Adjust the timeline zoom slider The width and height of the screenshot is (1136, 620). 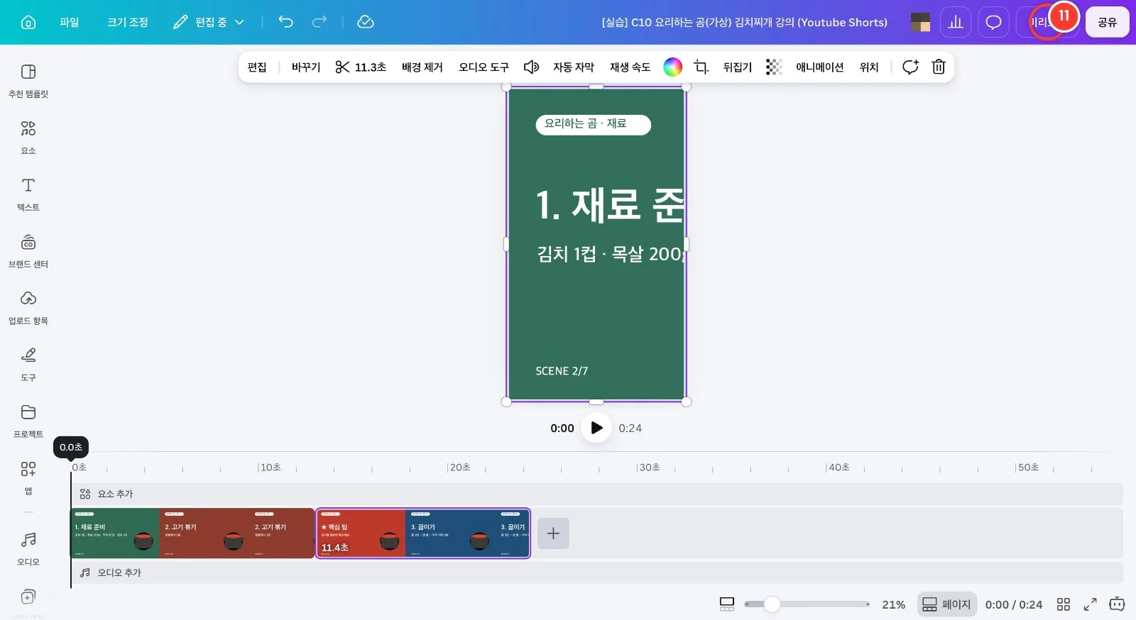click(x=772, y=604)
